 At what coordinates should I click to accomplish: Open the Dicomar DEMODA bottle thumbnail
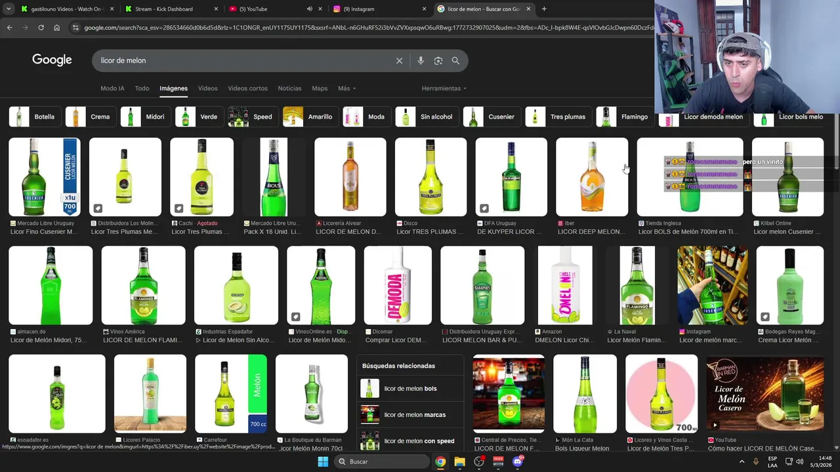[x=398, y=285]
